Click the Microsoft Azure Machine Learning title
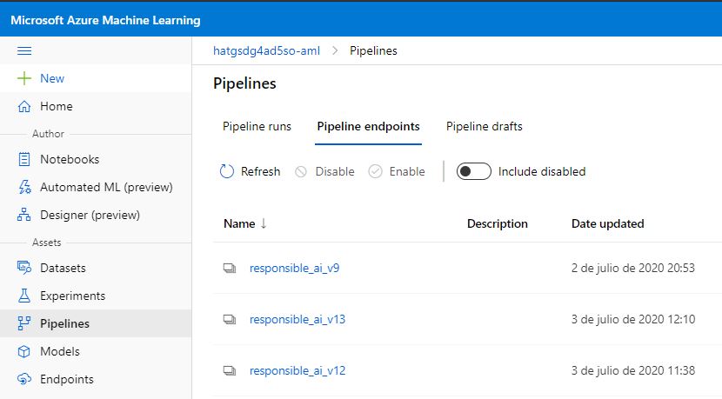 [x=105, y=20]
